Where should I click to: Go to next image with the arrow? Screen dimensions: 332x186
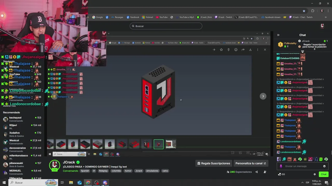click(x=263, y=96)
